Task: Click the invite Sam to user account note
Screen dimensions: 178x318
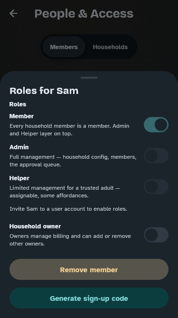Action: (68, 209)
